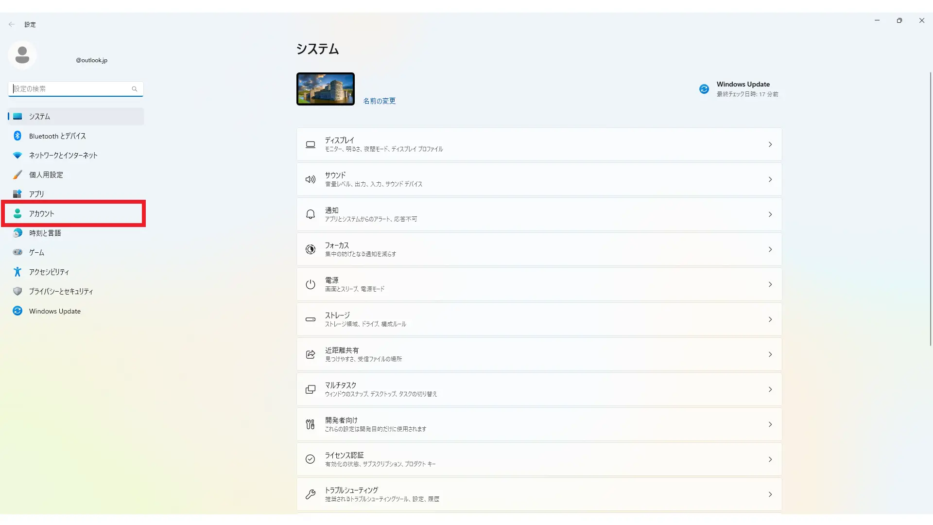933x525 pixels.
Task: Open 個人用設定 via its paintbrush icon
Action: 17,175
